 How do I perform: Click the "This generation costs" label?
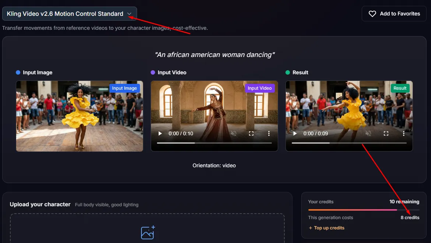331,218
